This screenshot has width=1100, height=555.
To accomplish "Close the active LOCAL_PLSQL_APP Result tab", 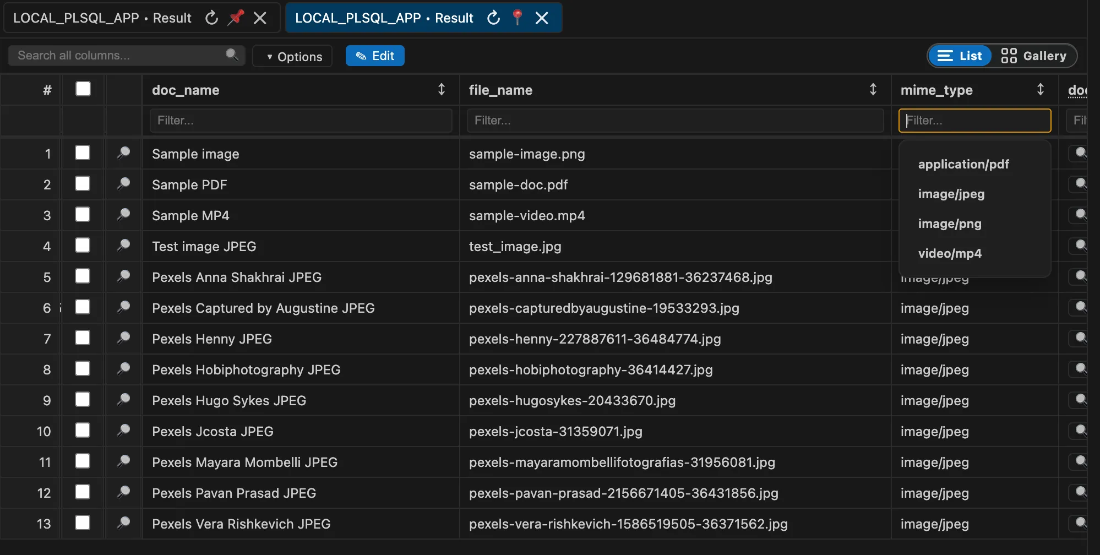I will click(542, 18).
